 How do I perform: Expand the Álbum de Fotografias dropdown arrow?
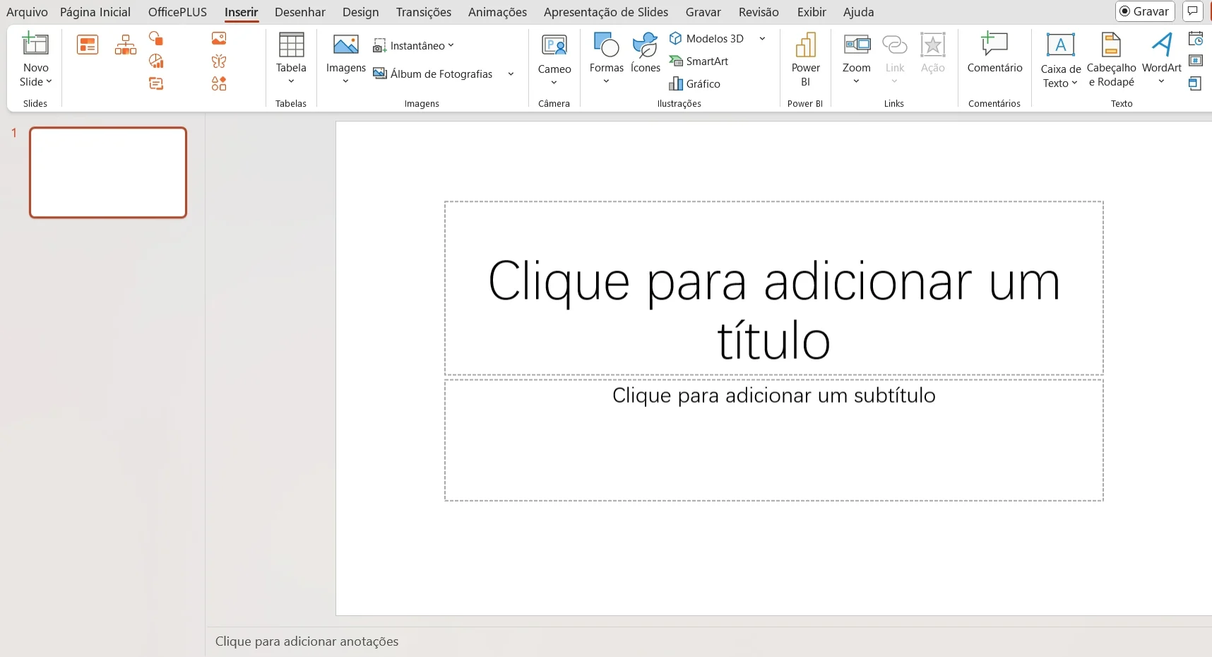[x=511, y=73]
